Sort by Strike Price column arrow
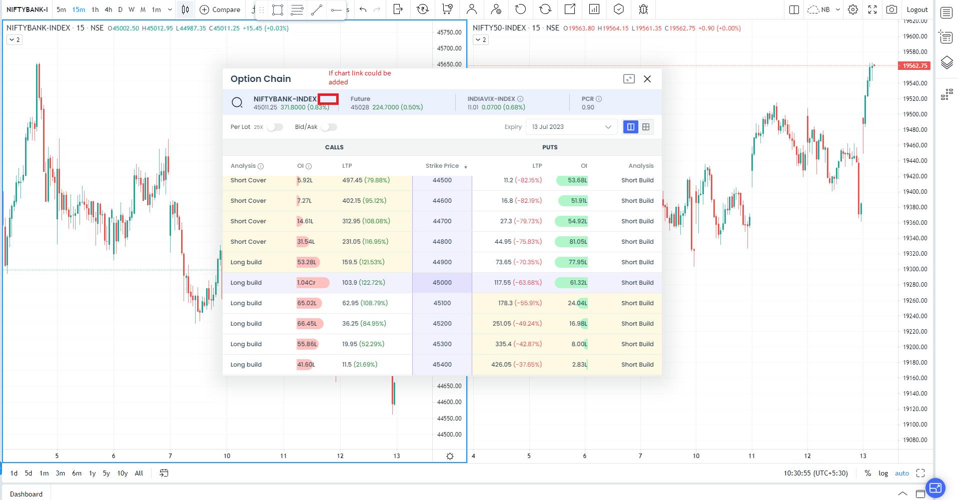This screenshot has height=500, width=958. tap(466, 166)
